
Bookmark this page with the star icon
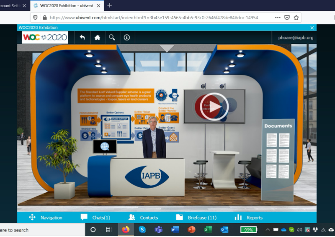[x=296, y=18]
